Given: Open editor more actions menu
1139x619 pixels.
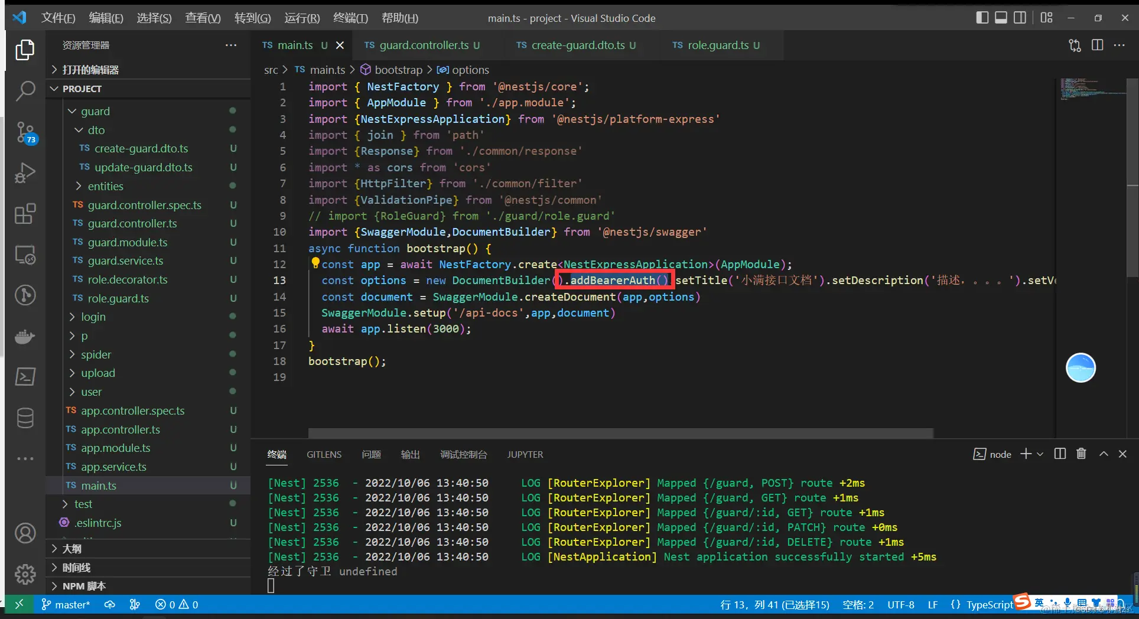Looking at the screenshot, I should coord(1120,45).
